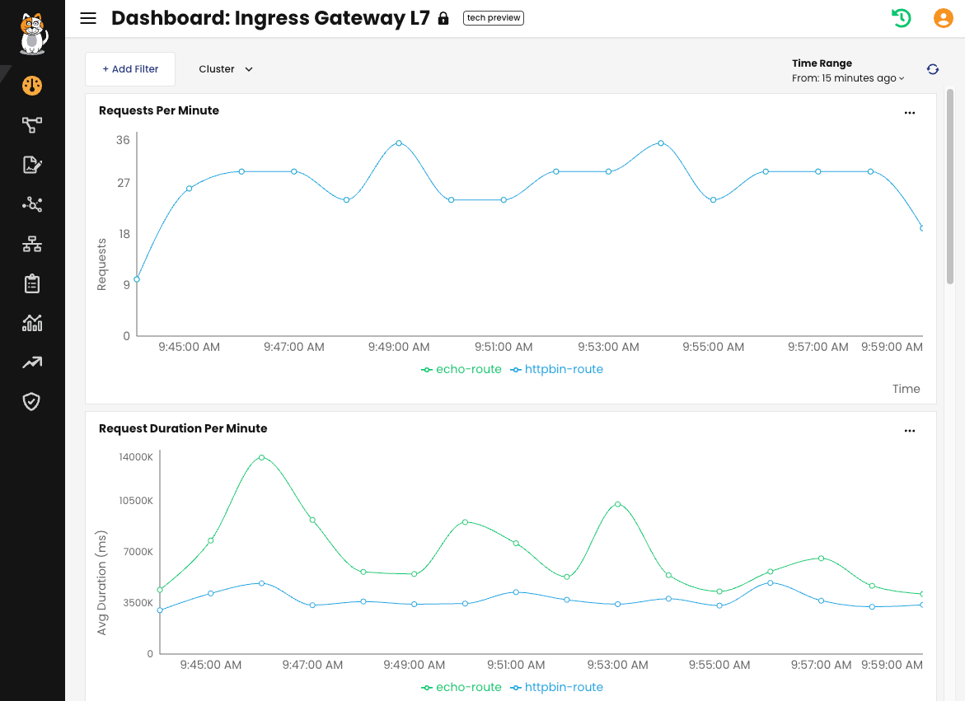Image resolution: width=965 pixels, height=701 pixels.
Task: Open the navigation hamburger menu
Action: pos(88,17)
